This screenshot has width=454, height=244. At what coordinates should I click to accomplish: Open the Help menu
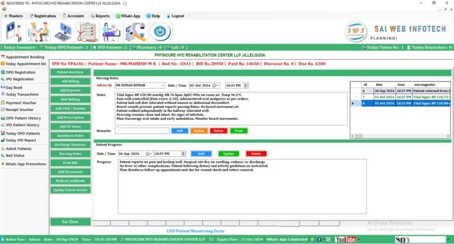pos(153,16)
